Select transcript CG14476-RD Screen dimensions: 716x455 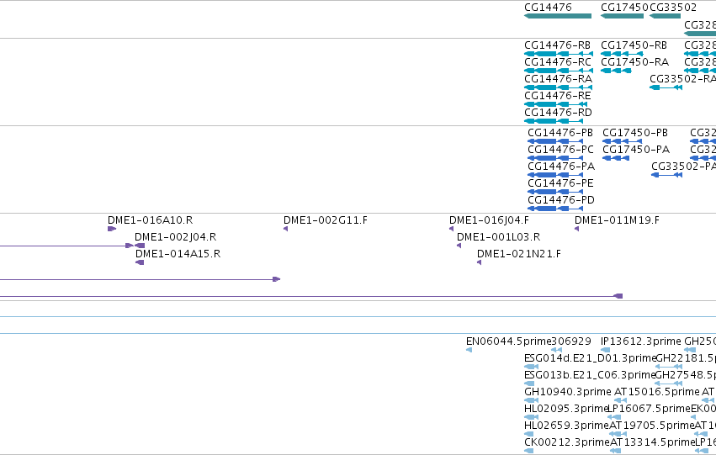pyautogui.click(x=558, y=113)
